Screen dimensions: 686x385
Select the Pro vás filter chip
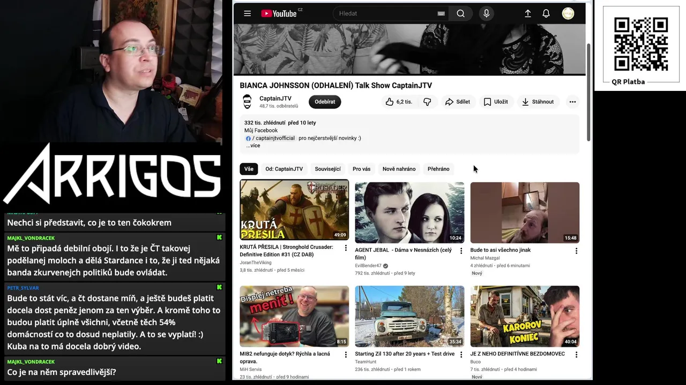click(x=361, y=169)
